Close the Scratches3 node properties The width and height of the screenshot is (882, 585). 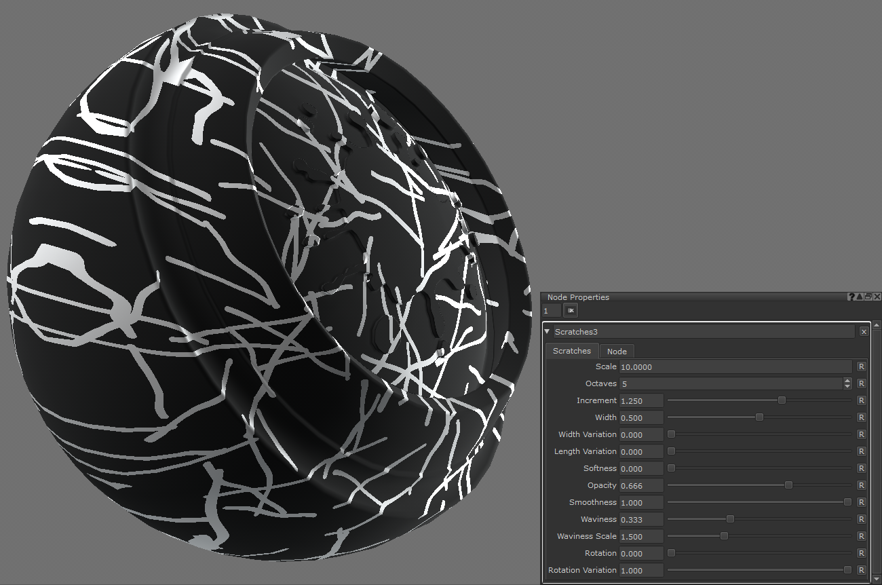pyautogui.click(x=864, y=332)
